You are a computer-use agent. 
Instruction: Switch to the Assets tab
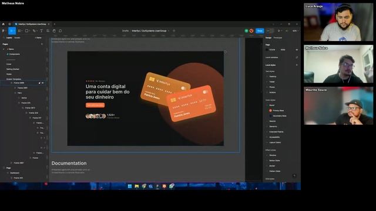coord(17,38)
